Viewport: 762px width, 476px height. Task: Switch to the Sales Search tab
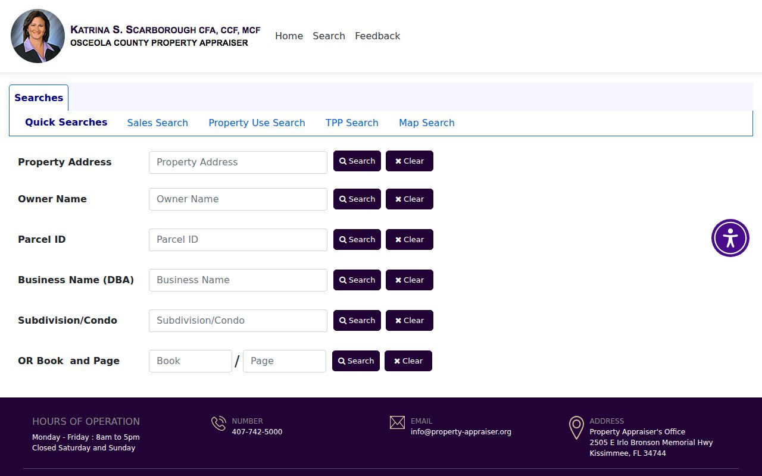pyautogui.click(x=157, y=123)
